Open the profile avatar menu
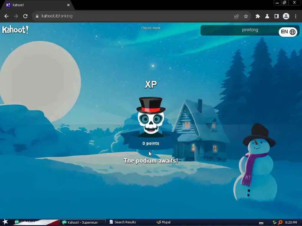Viewport: 302px width, 226px height. click(x=286, y=16)
